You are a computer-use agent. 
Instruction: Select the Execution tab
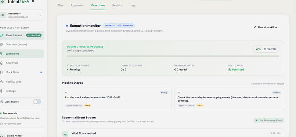coord(98,5)
